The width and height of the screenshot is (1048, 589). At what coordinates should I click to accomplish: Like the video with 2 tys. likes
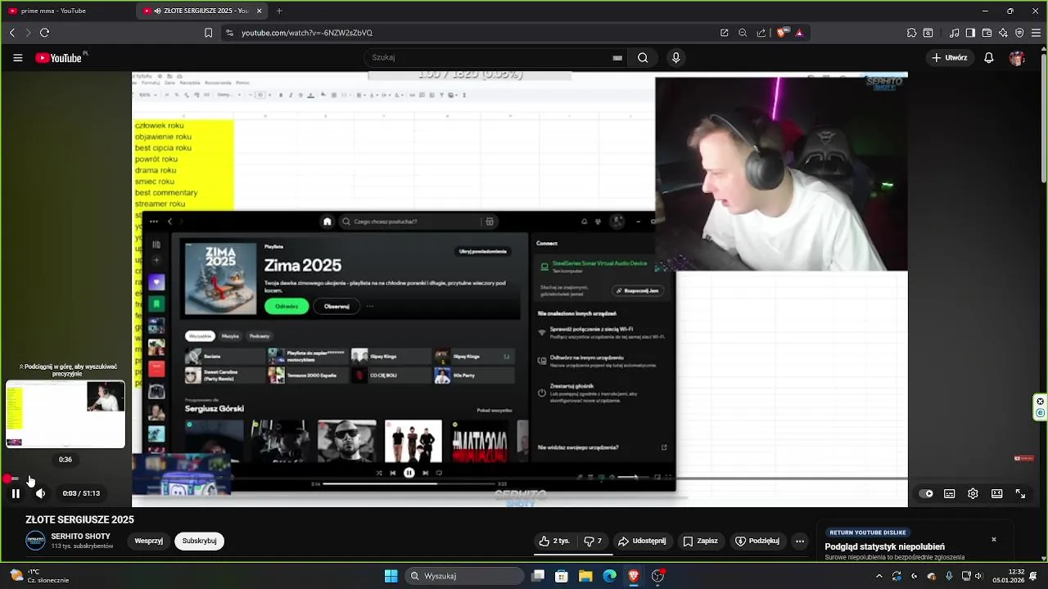coord(553,541)
